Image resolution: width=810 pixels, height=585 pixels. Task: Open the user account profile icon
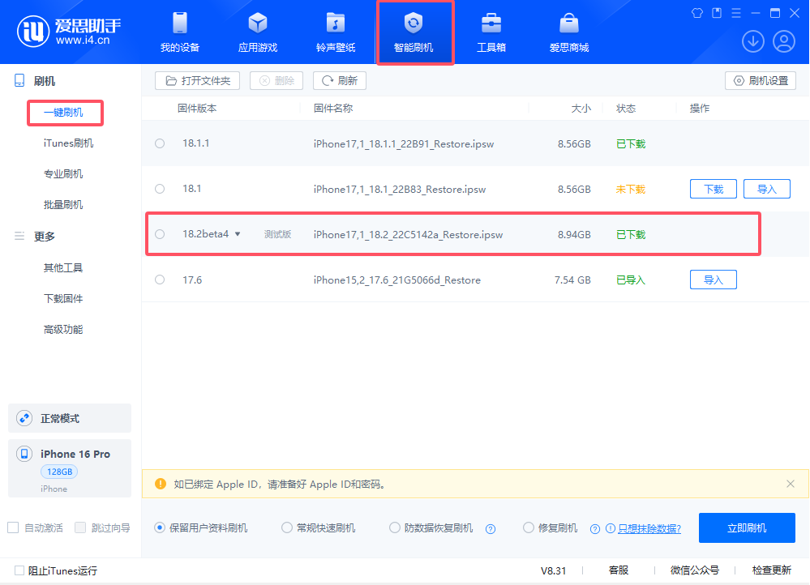(783, 41)
